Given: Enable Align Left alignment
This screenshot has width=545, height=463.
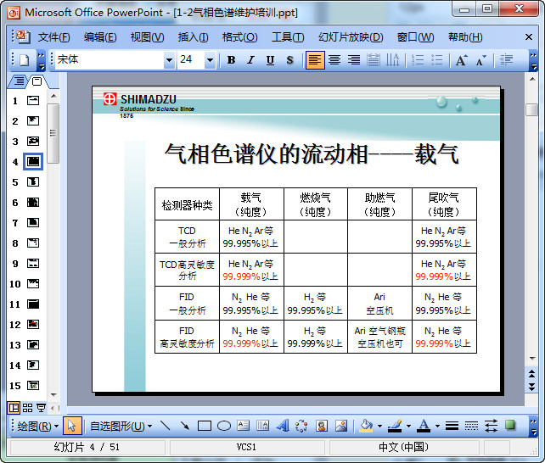Looking at the screenshot, I should point(315,60).
